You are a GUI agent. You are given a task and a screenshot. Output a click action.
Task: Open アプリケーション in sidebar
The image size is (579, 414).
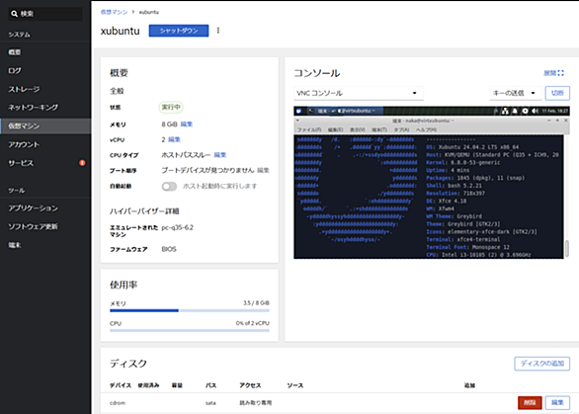(x=45, y=207)
